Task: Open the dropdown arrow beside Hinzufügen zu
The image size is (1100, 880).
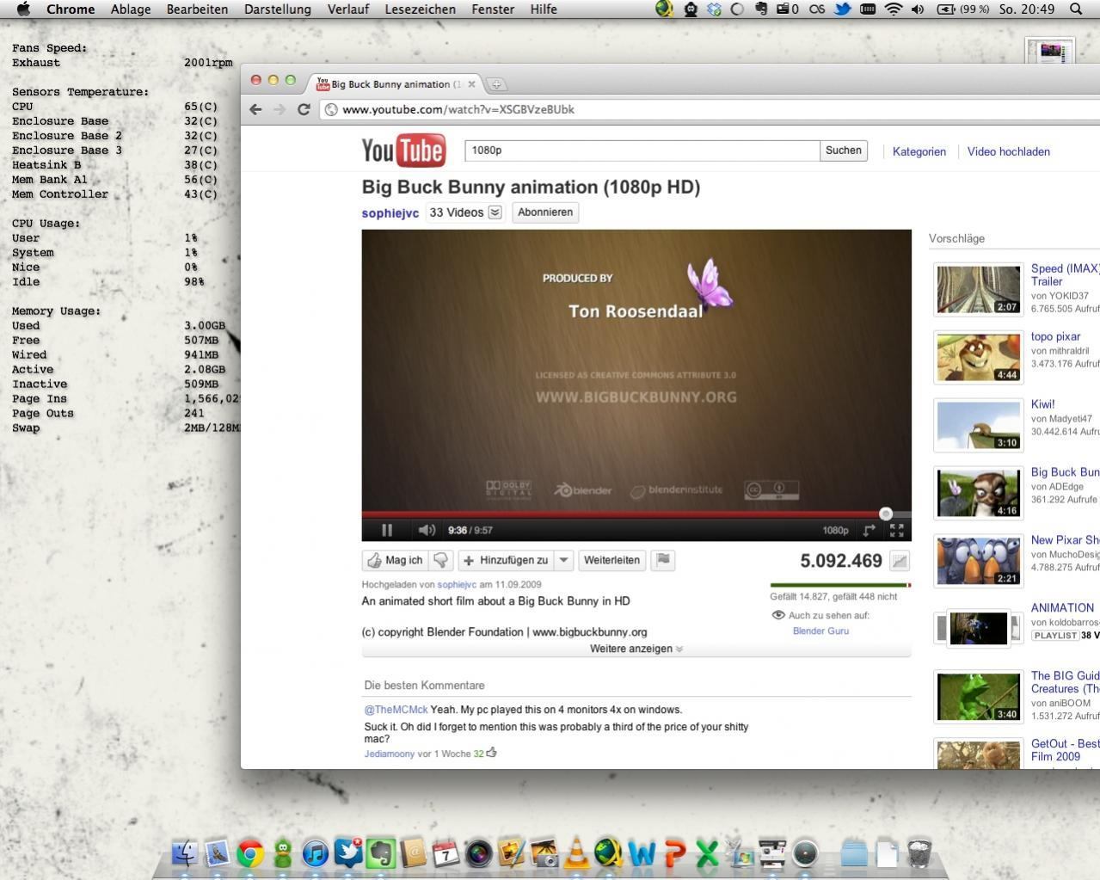Action: (564, 560)
